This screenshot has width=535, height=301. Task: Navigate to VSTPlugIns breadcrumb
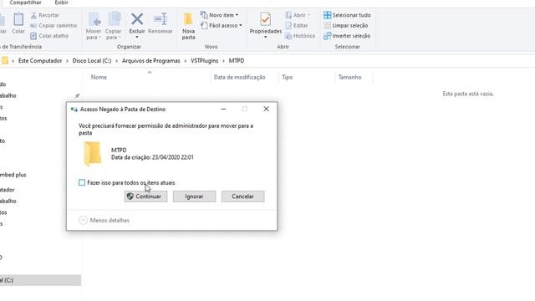pyautogui.click(x=204, y=61)
